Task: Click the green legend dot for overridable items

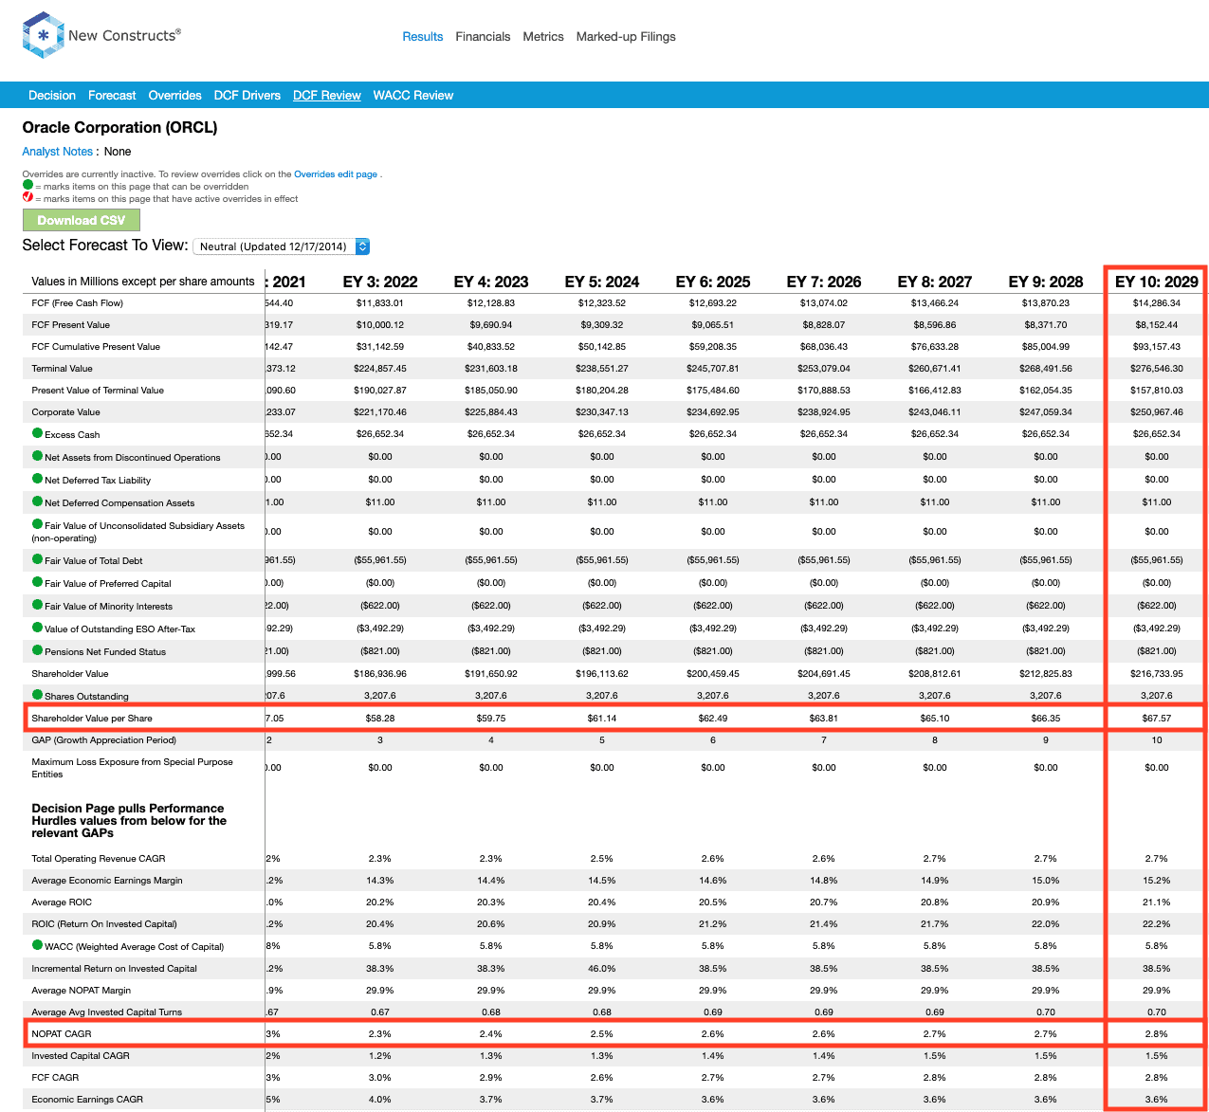Action: (27, 186)
